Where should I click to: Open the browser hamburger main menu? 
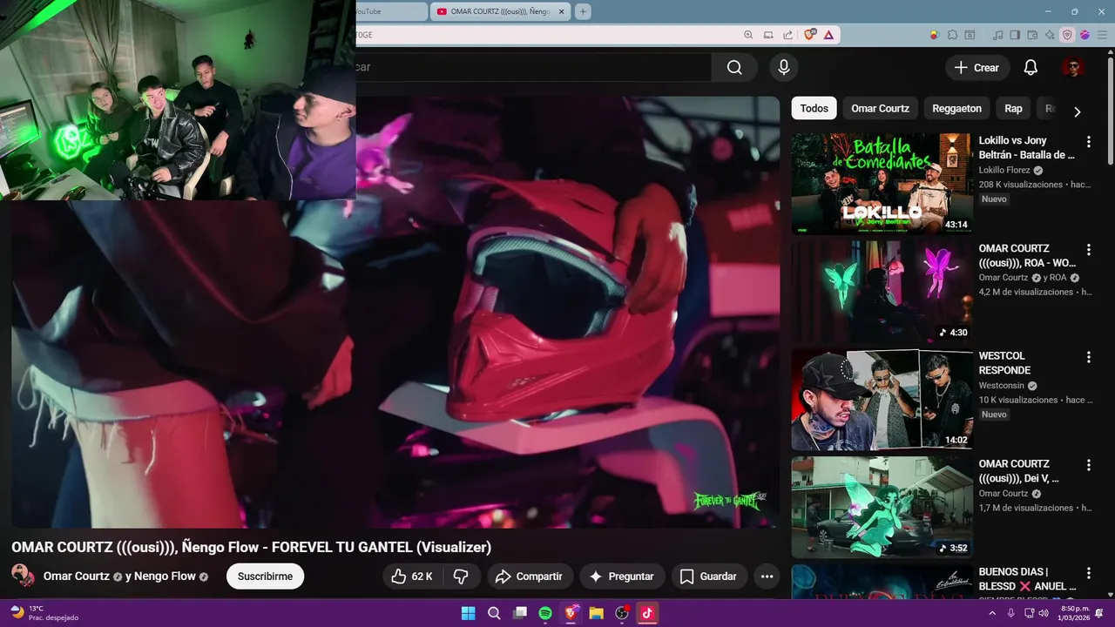1102,35
